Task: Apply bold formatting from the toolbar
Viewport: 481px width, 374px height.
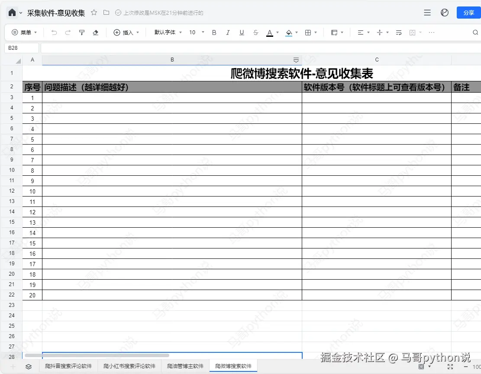Action: 214,32
